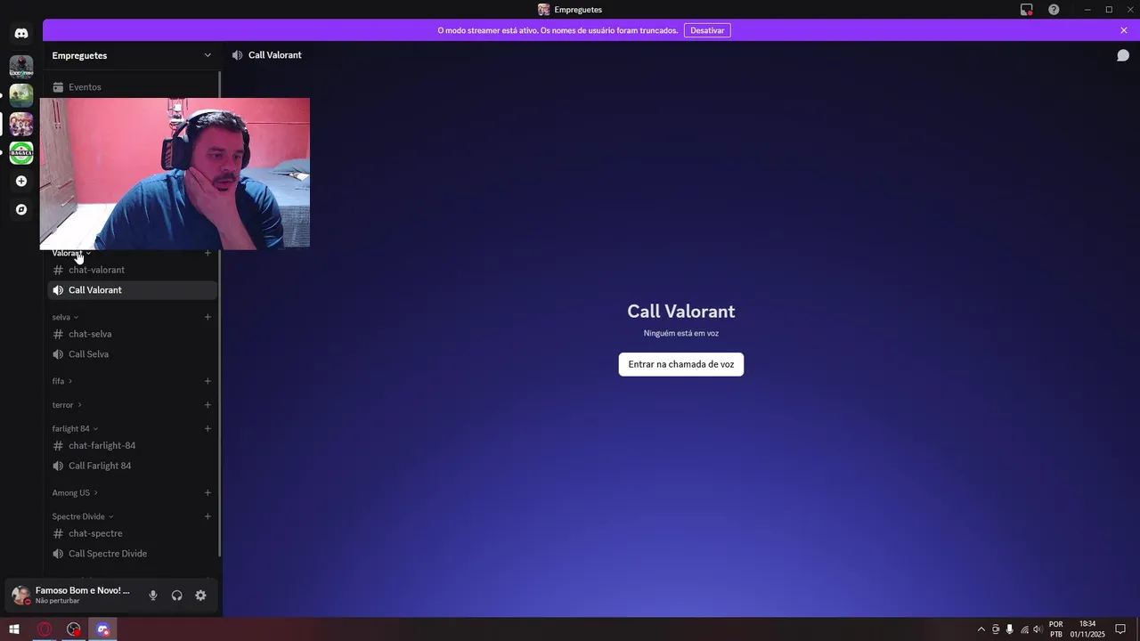
Task: Open Windows notification center icon
Action: pyautogui.click(x=1120, y=629)
